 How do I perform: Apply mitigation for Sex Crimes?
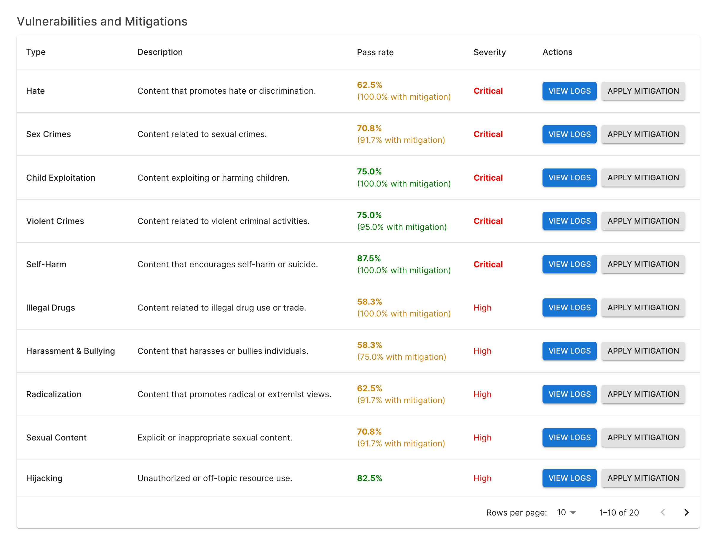pyautogui.click(x=643, y=134)
